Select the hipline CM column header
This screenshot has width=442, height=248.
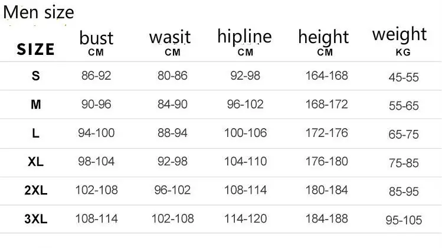(x=244, y=43)
